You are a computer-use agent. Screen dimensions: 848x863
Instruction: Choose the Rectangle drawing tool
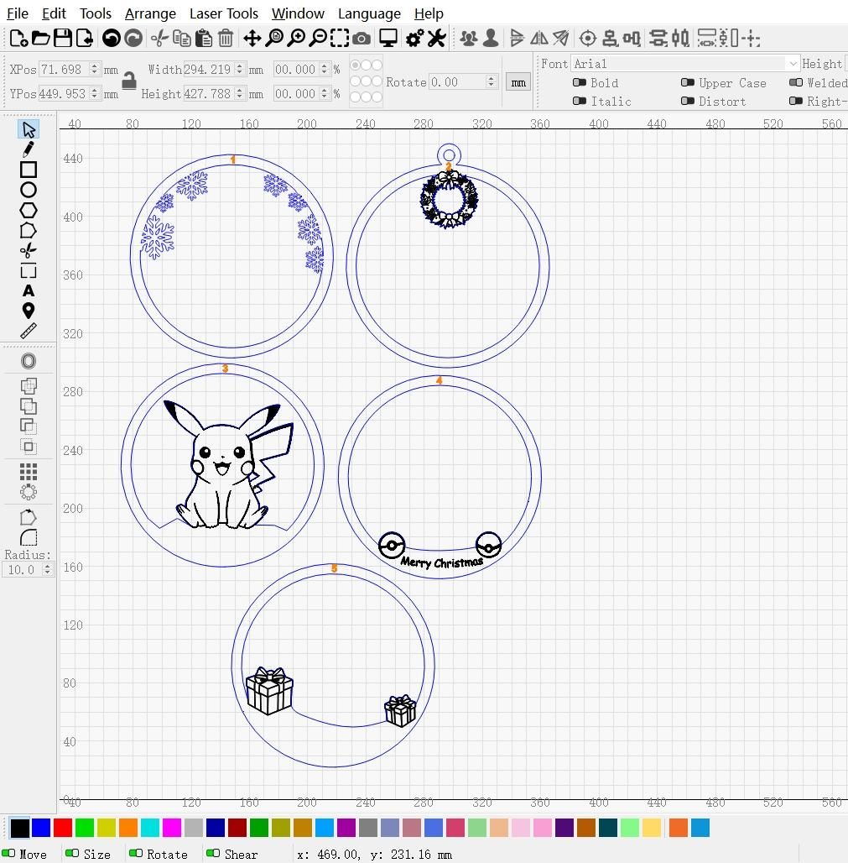[29, 170]
